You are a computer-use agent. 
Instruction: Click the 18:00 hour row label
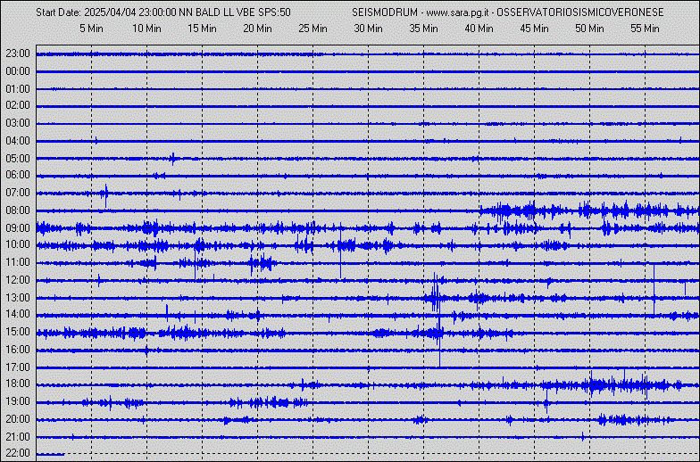tap(18, 384)
